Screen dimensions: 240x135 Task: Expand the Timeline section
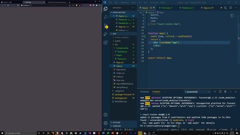(x=117, y=126)
